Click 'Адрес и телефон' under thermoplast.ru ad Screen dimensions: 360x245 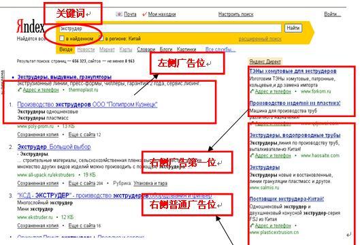[x=41, y=90]
